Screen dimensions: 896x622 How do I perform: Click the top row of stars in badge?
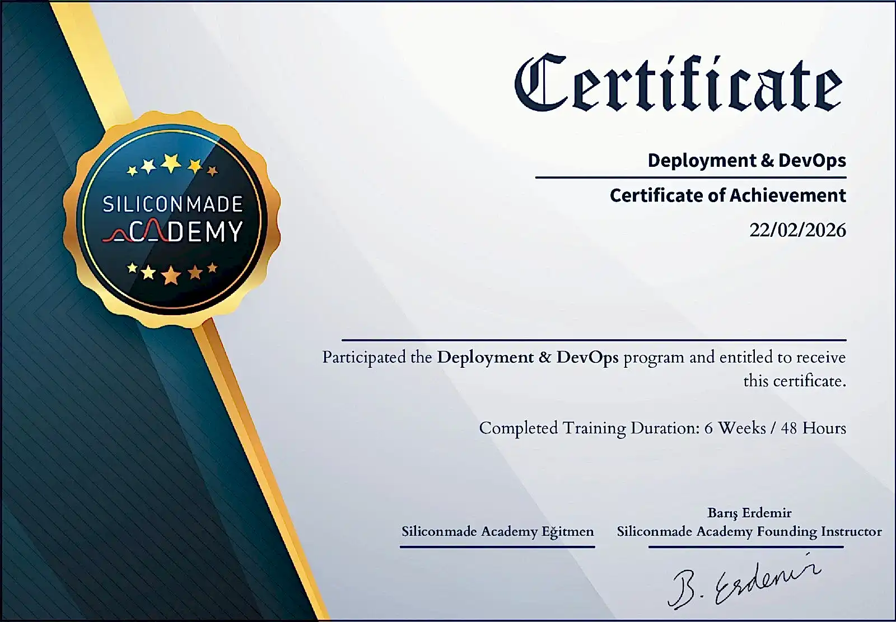coord(171,166)
